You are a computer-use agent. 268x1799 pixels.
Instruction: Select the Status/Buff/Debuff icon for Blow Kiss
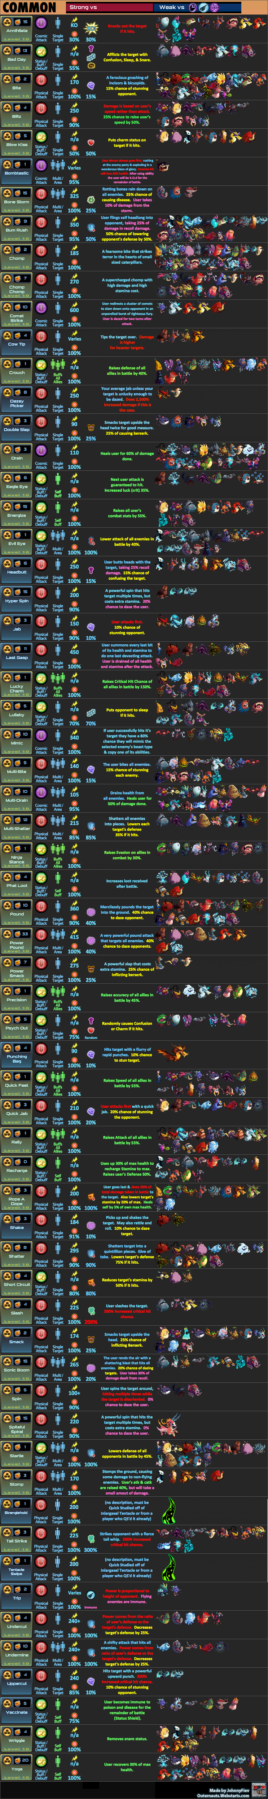[x=41, y=138]
